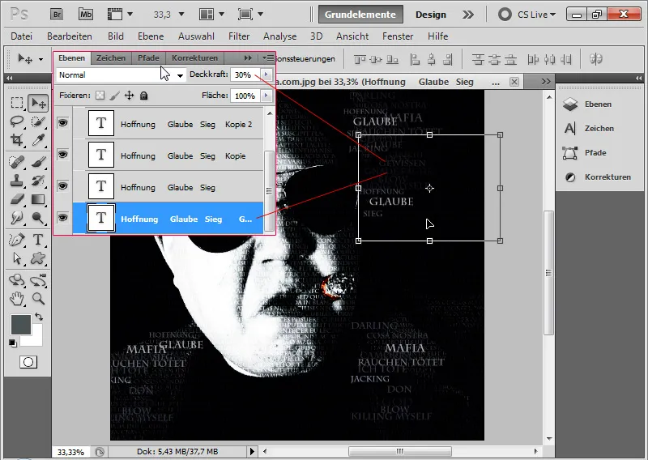Select the Crop tool
648x460 pixels.
click(16, 140)
